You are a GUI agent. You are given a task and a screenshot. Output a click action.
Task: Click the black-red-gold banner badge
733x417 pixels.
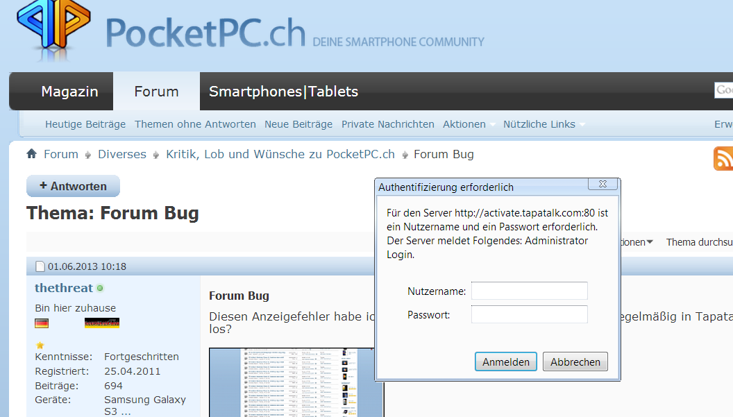102,323
